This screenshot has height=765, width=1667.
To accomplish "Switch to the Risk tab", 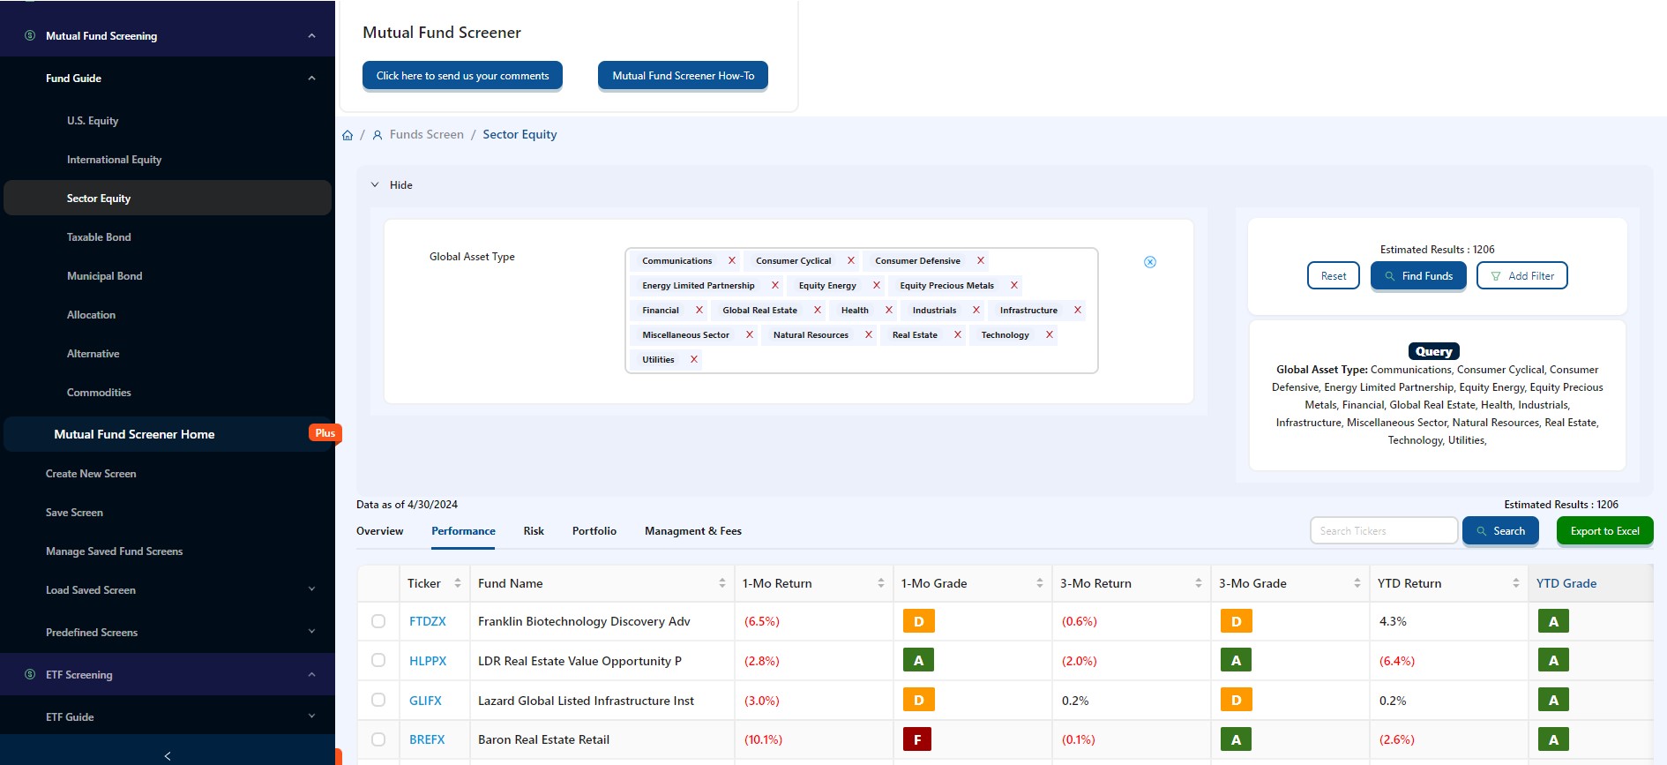I will coord(534,531).
